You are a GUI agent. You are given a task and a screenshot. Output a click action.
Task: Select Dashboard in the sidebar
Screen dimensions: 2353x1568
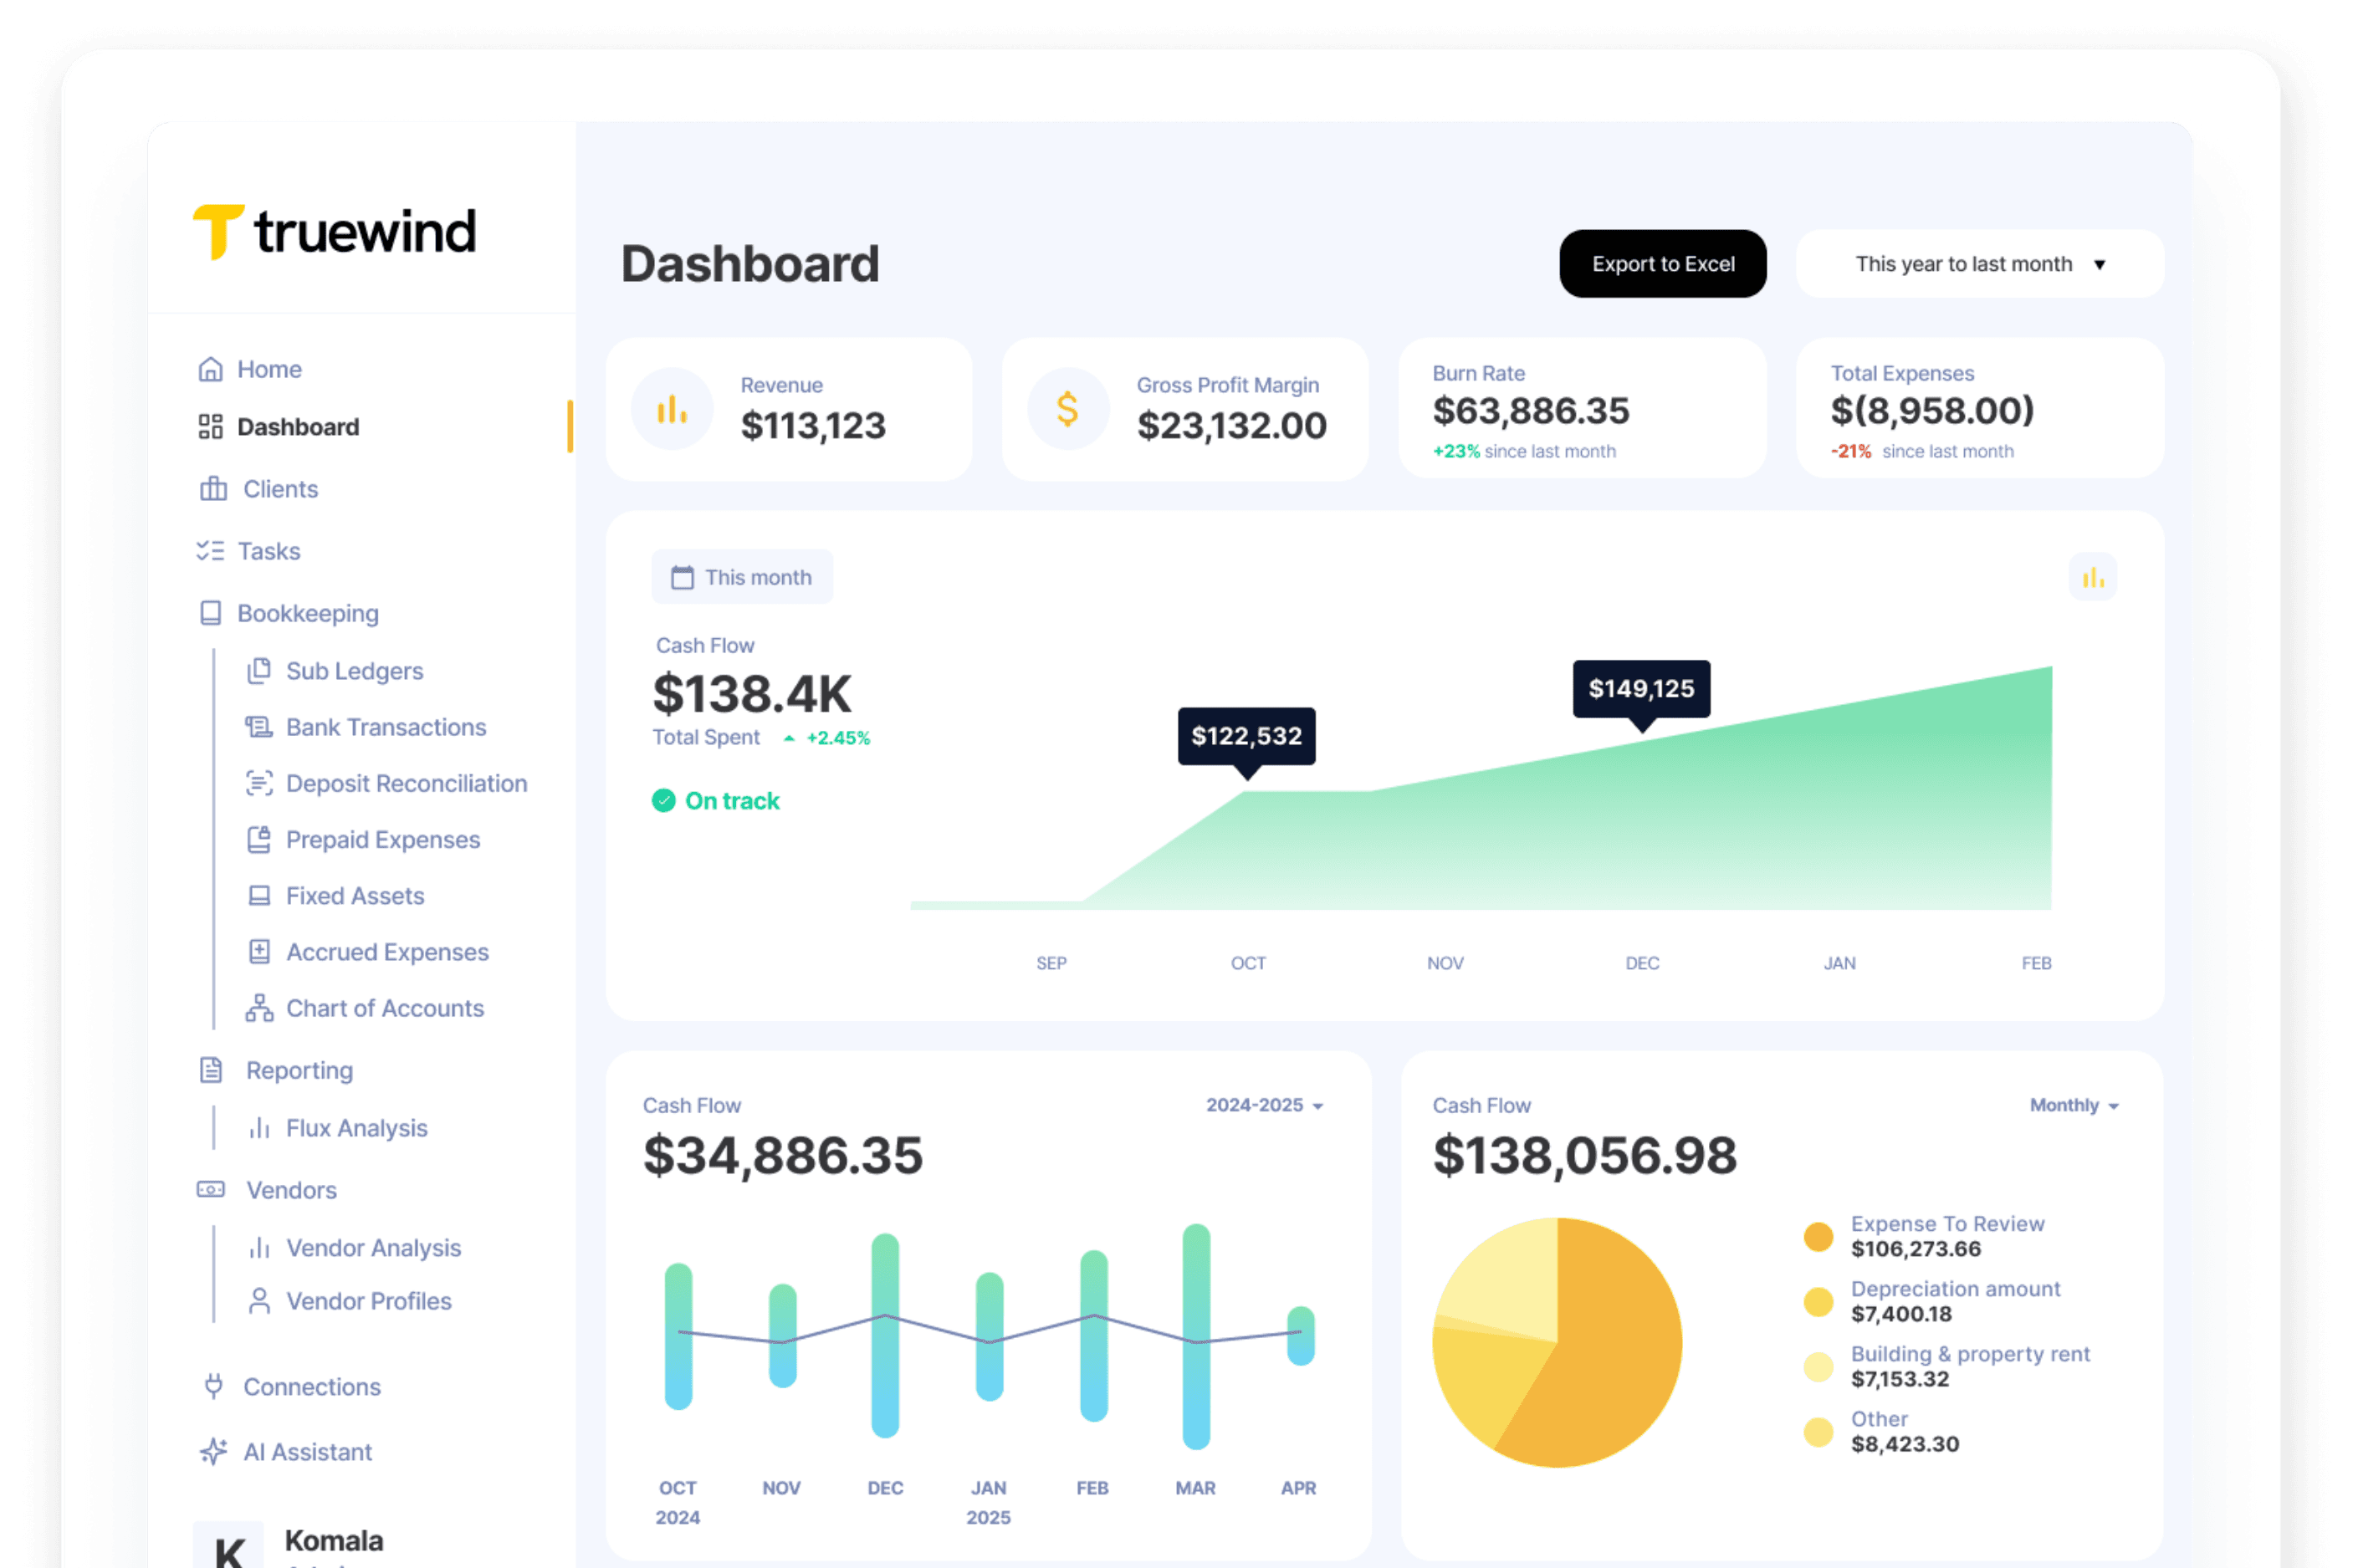coord(298,427)
